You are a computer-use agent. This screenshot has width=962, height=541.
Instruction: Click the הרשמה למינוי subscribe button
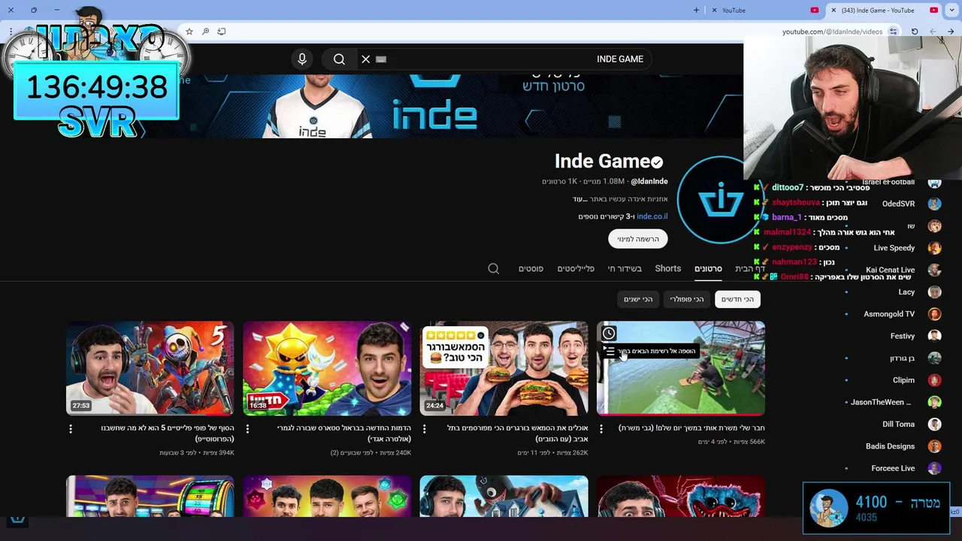tap(638, 239)
